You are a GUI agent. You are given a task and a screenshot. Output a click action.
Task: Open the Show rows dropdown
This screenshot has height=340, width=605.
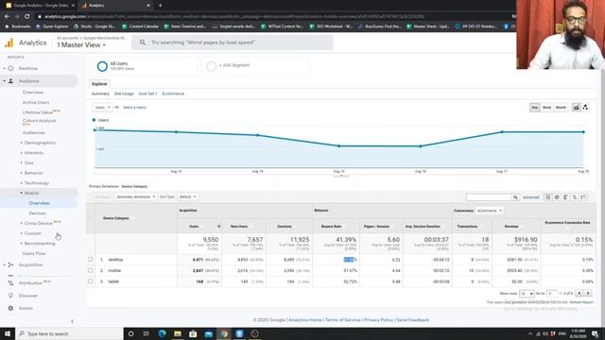tap(527, 294)
